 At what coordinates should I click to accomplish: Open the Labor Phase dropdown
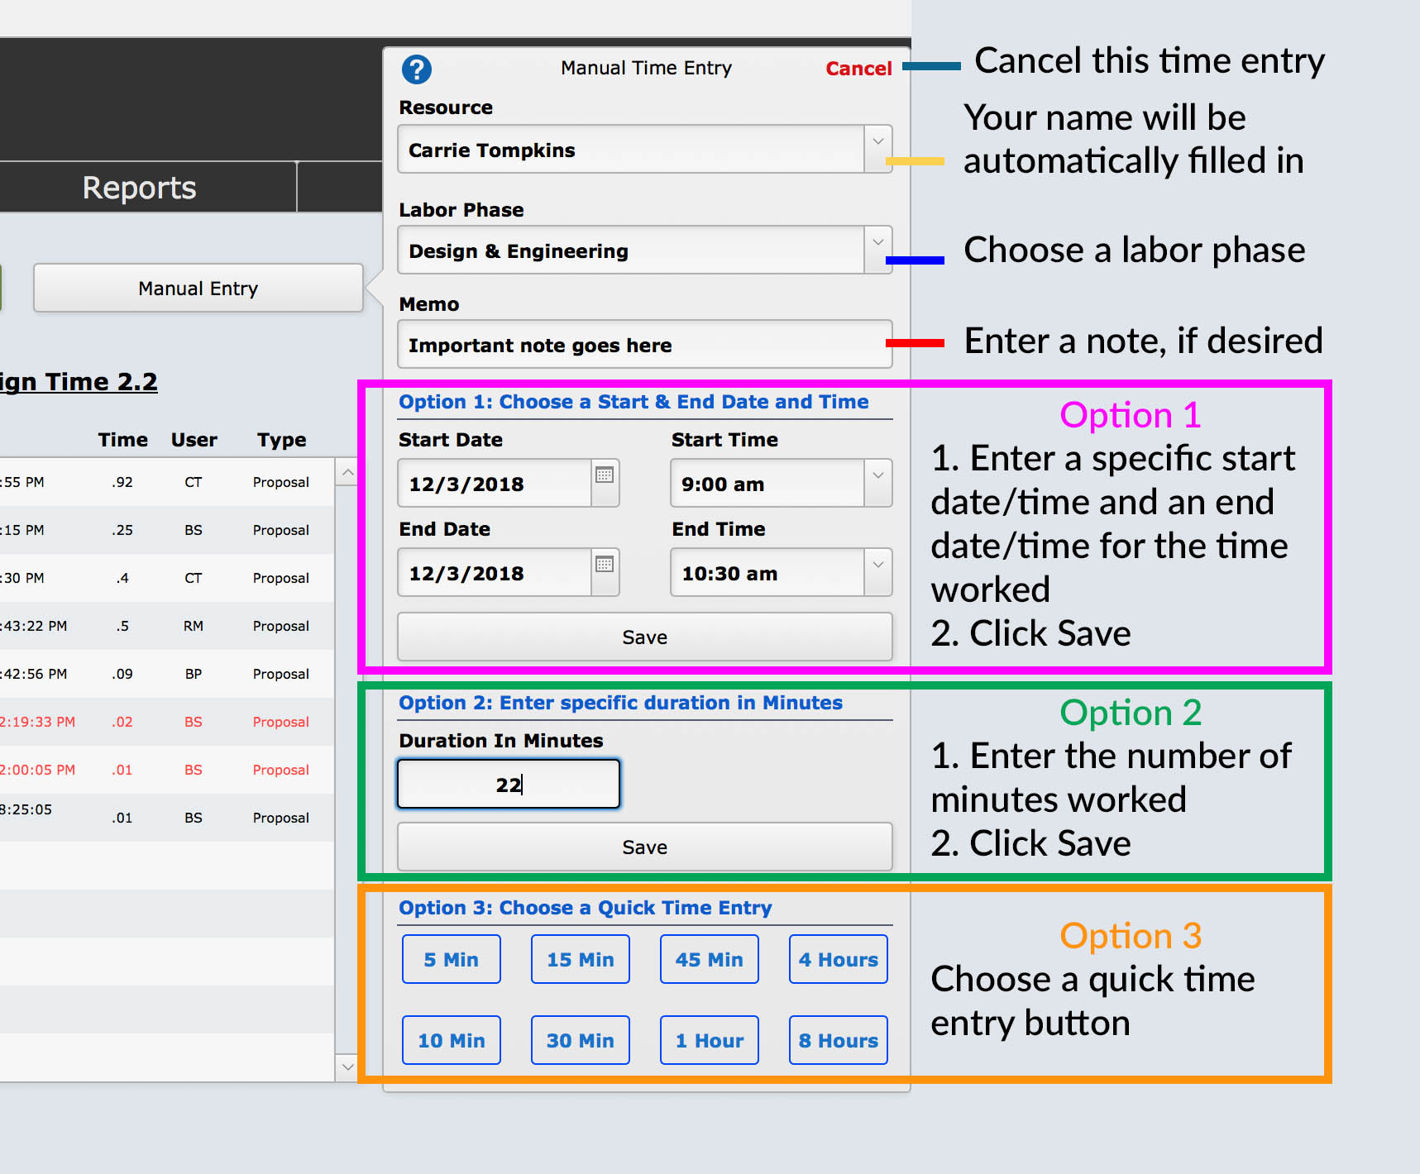click(x=877, y=250)
